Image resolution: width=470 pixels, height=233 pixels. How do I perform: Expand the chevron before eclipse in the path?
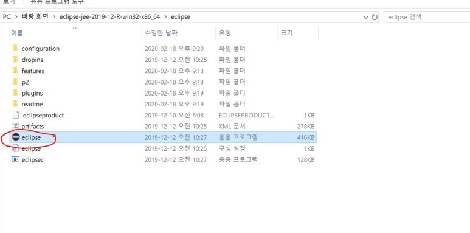pos(165,17)
